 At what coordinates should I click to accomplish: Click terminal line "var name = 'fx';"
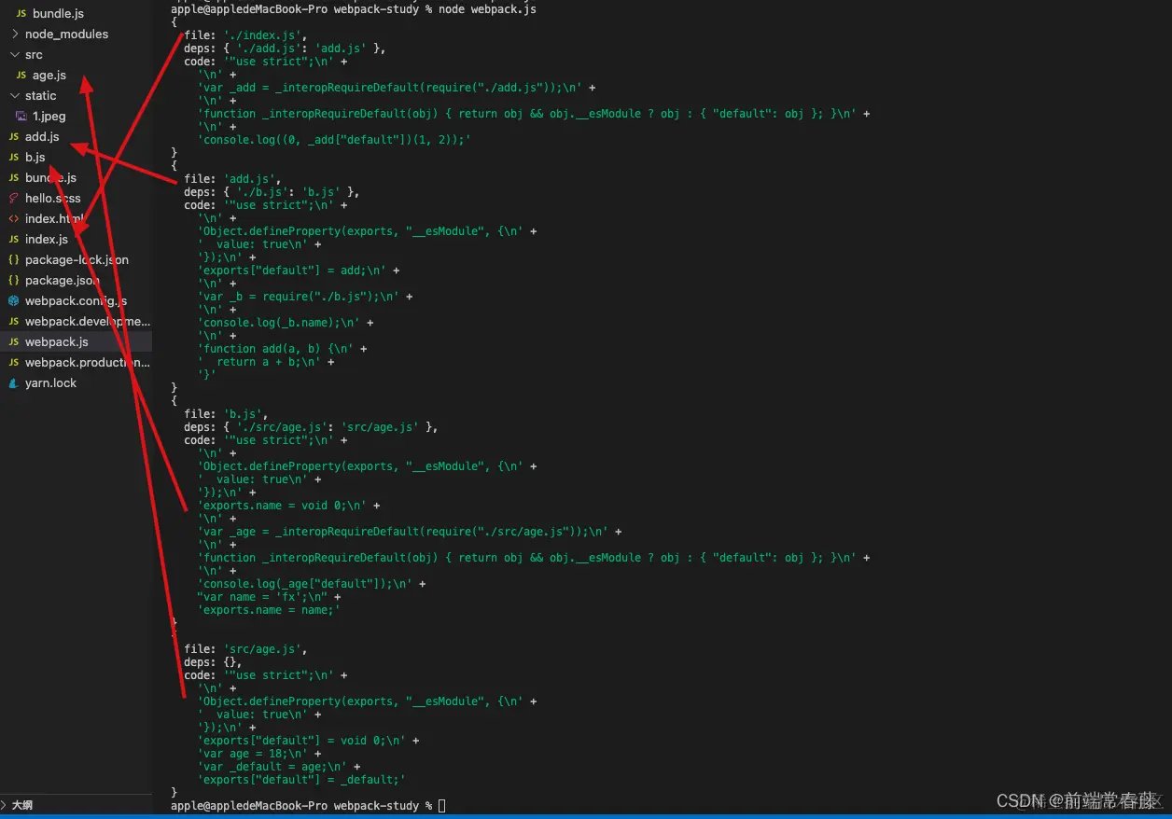click(269, 596)
